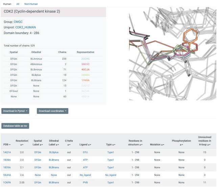The width and height of the screenshot is (217, 187).
Task: Sort the table by Resolution arrows
Action: (22, 145)
